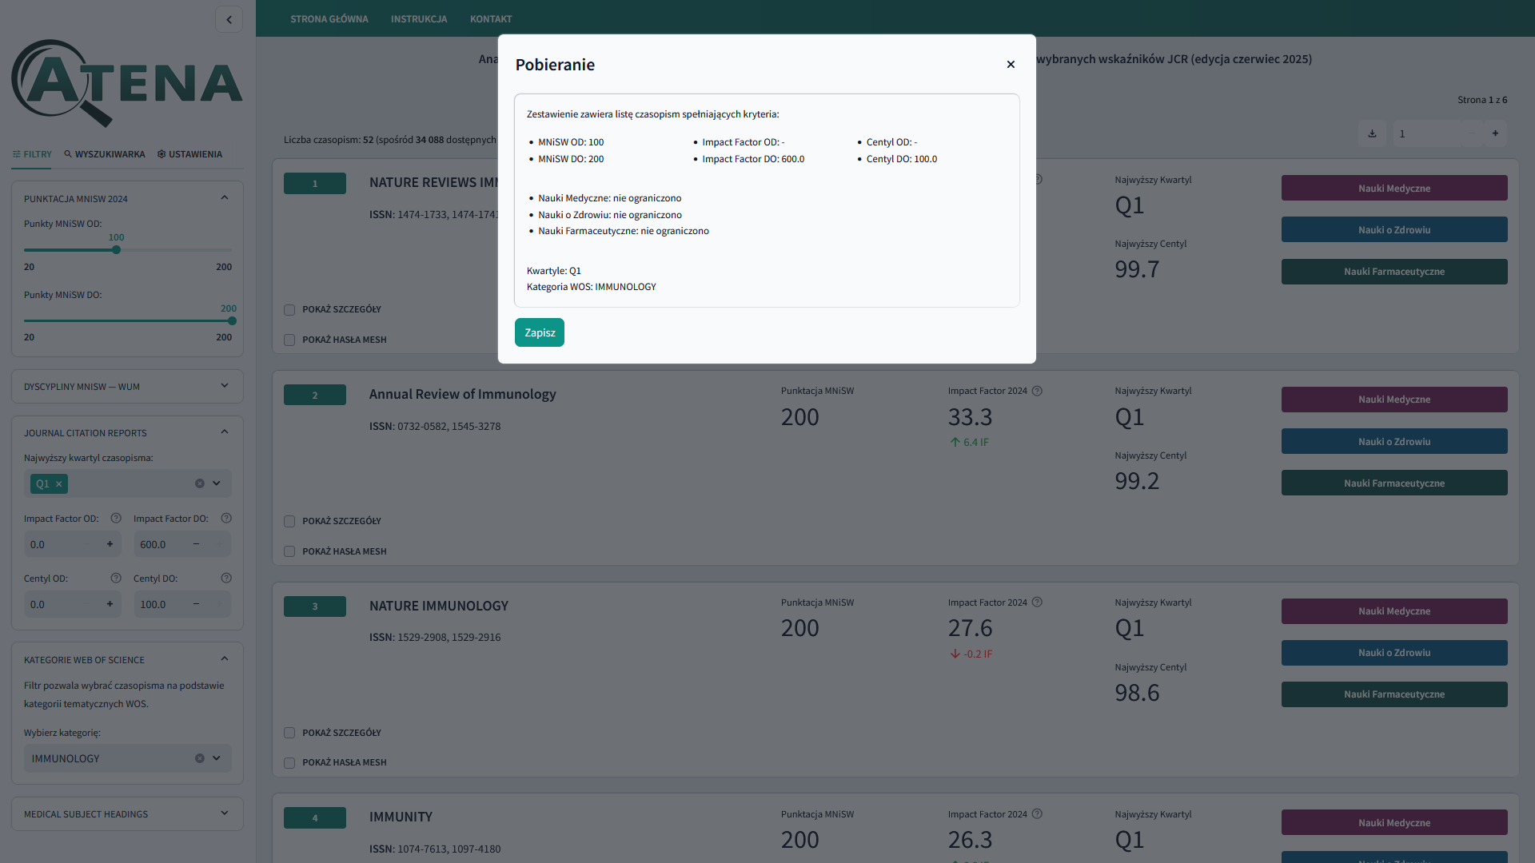The image size is (1535, 863).
Task: Switch to the FILTRY tab
Action: point(32,154)
